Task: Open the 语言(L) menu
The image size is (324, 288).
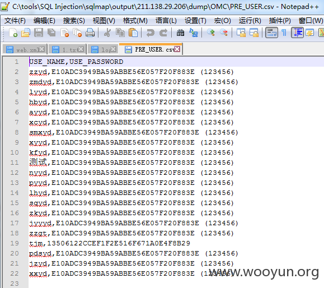Action: click(166, 21)
